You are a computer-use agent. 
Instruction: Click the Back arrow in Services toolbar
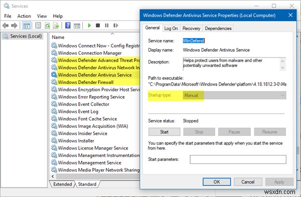[6, 25]
